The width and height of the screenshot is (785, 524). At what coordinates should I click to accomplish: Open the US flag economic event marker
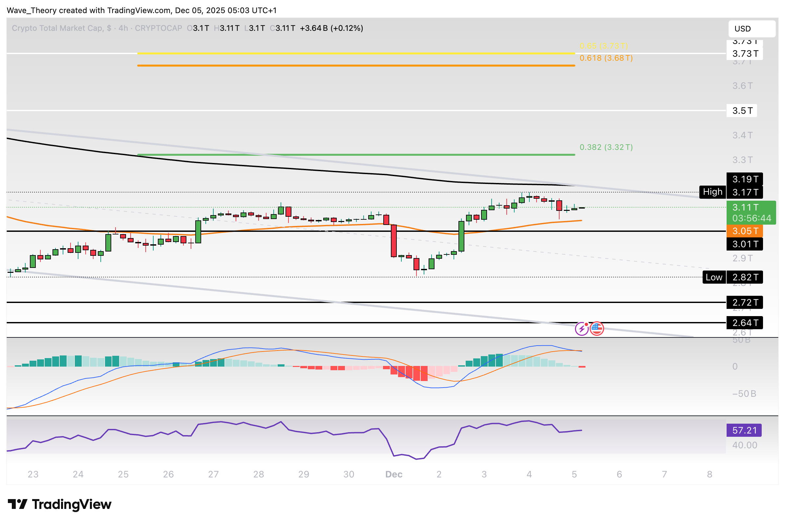(597, 329)
